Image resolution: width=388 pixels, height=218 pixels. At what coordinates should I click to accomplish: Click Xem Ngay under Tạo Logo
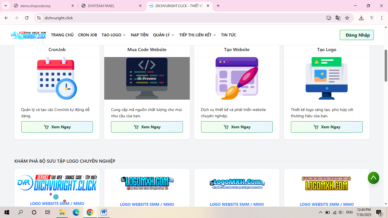[x=327, y=127]
